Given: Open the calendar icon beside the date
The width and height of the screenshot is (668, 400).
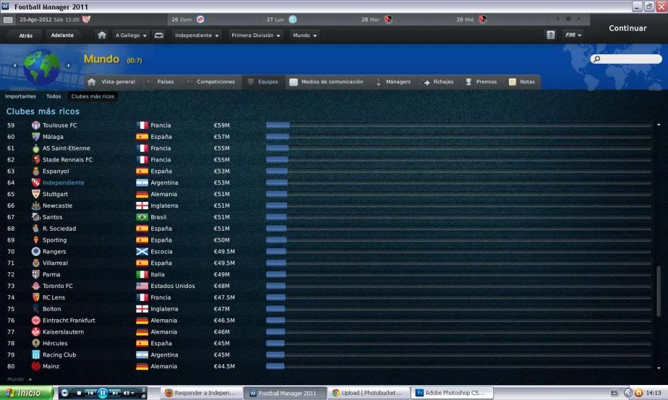Looking at the screenshot, I should [x=8, y=20].
